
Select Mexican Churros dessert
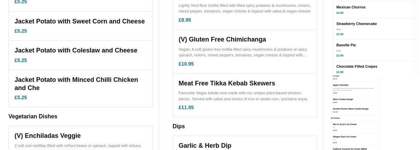pos(351,7)
